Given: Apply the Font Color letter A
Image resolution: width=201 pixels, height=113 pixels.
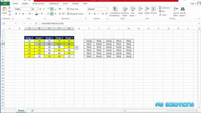Looking at the screenshot, I should click(x=42, y=14).
